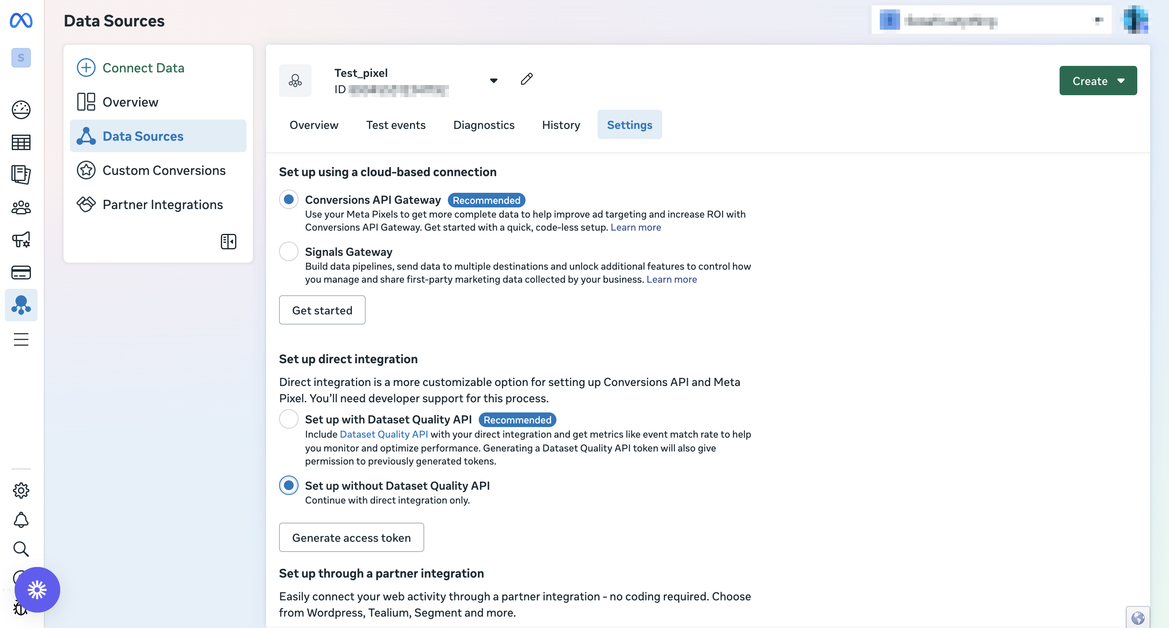The image size is (1169, 628).
Task: Open the audiences people icon in the left rail
Action: [x=21, y=208]
